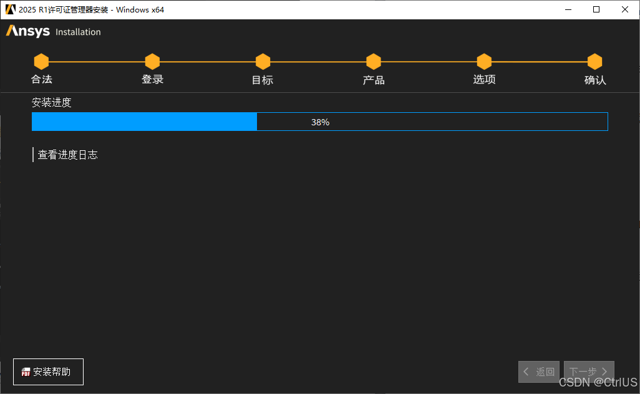The width and height of the screenshot is (640, 394).
Task: Click the installation progress bar at 38%
Action: pos(320,122)
